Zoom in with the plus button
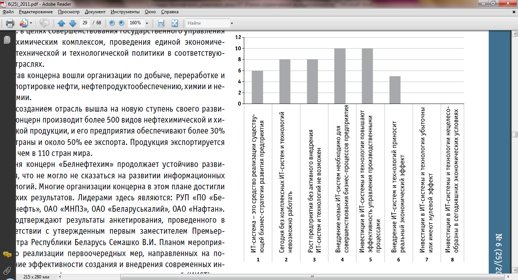 click(x=121, y=23)
